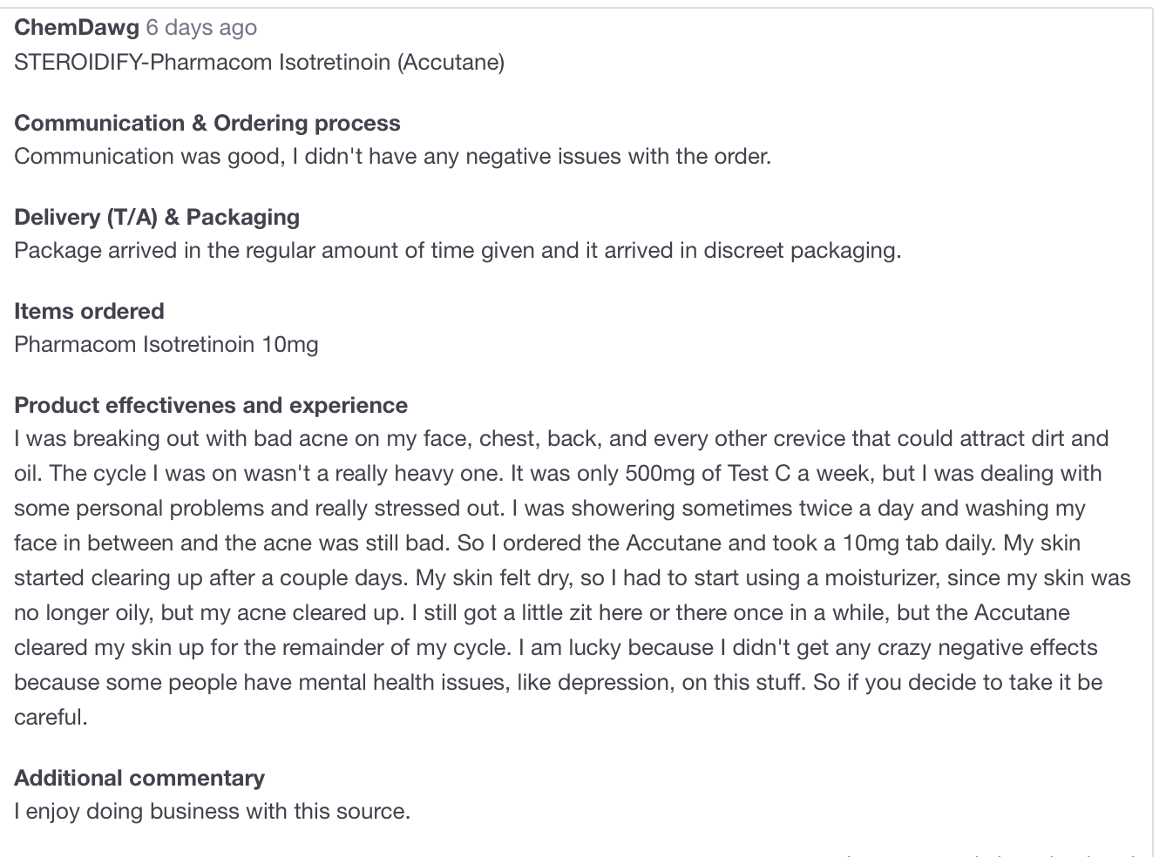Image resolution: width=1166 pixels, height=857 pixels.
Task: Click the line mentioning '500mg of Test C'
Action: (558, 474)
